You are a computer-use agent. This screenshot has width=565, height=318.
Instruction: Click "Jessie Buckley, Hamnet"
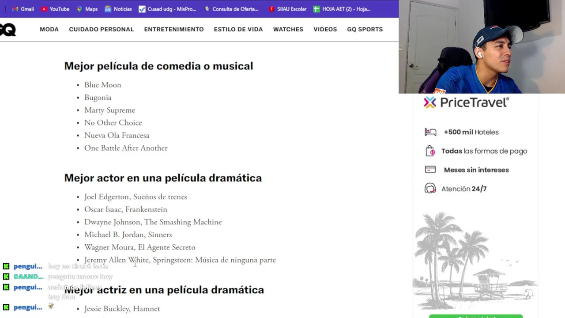122,309
